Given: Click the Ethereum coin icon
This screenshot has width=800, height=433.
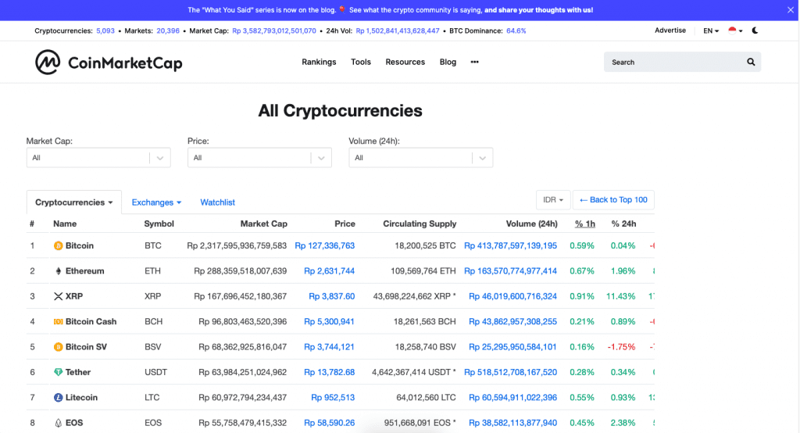Looking at the screenshot, I should coord(58,271).
